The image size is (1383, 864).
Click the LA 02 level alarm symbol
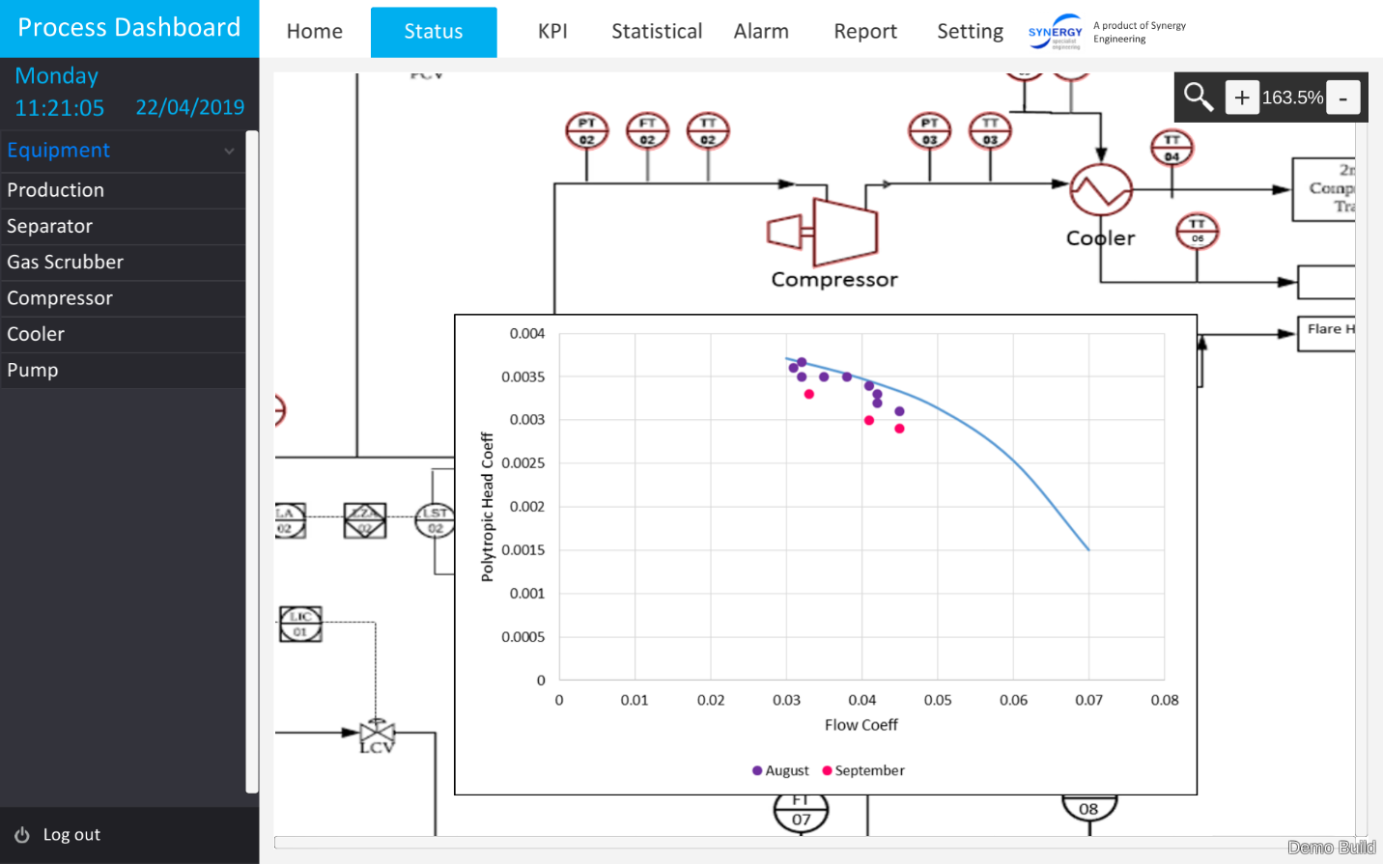pos(289,520)
